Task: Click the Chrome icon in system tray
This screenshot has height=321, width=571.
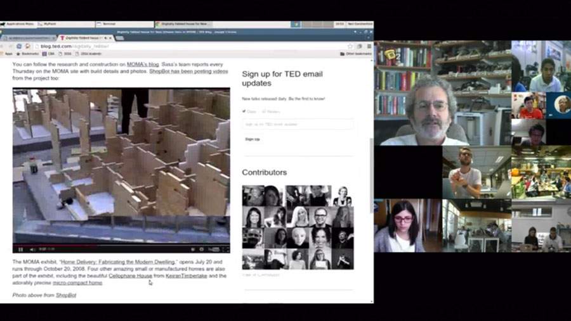Action: click(x=295, y=24)
